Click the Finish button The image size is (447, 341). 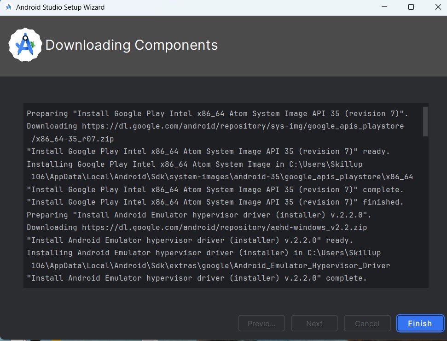pos(420,323)
